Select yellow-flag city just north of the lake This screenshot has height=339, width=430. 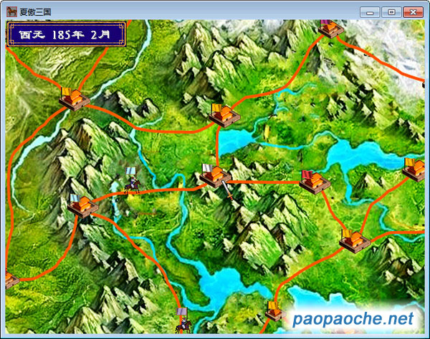pos(224,116)
